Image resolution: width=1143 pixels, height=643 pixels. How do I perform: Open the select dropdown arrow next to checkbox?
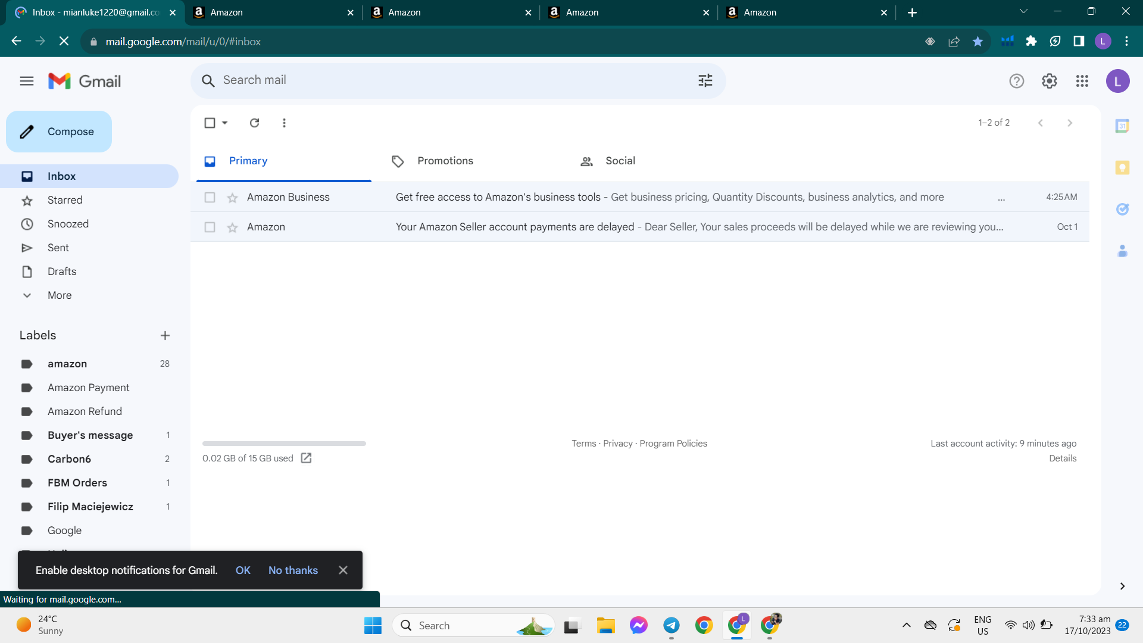pyautogui.click(x=225, y=123)
